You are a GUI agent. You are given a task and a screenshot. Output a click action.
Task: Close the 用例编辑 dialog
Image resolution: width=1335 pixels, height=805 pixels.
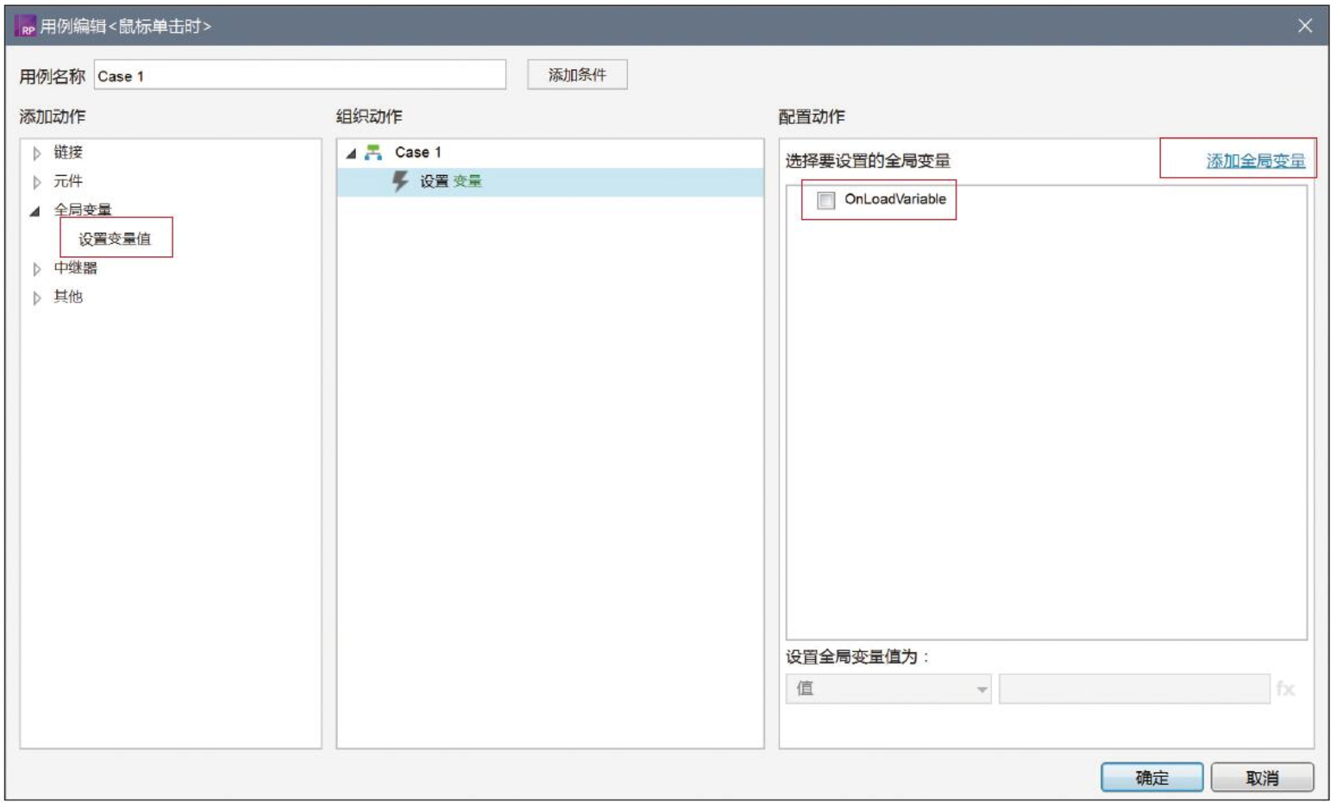tap(1305, 26)
